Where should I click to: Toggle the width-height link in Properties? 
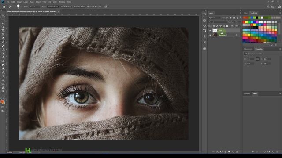point(257,59)
